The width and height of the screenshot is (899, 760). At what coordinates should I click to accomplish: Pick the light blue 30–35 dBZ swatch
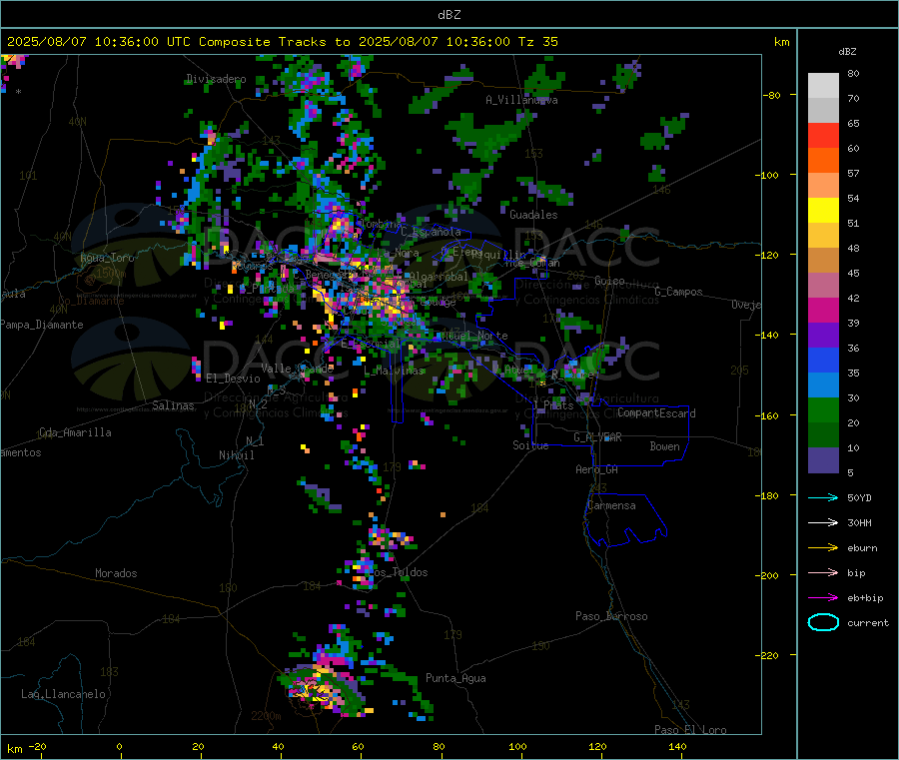pyautogui.click(x=823, y=385)
